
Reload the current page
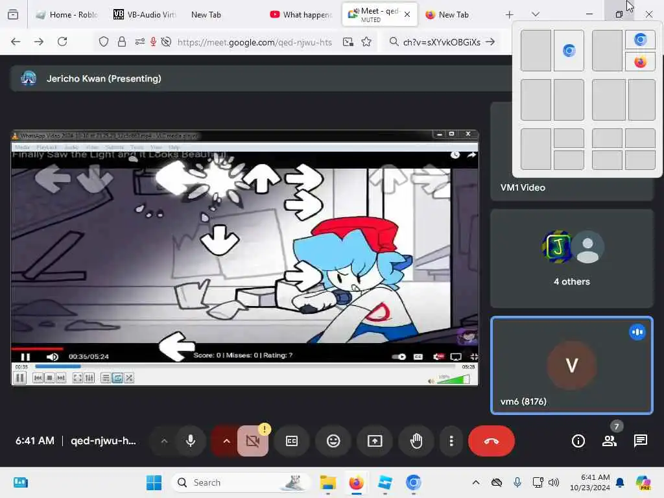(x=62, y=41)
